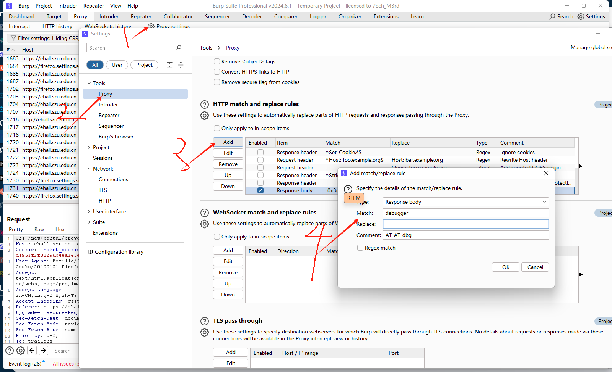612x372 pixels.
Task: Click the Configuration library book icon
Action: [90, 252]
